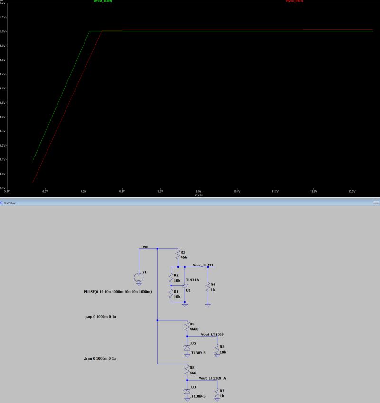Click resistor R6 labeled 4660
This screenshot has width=380, height=403.
[186, 326]
